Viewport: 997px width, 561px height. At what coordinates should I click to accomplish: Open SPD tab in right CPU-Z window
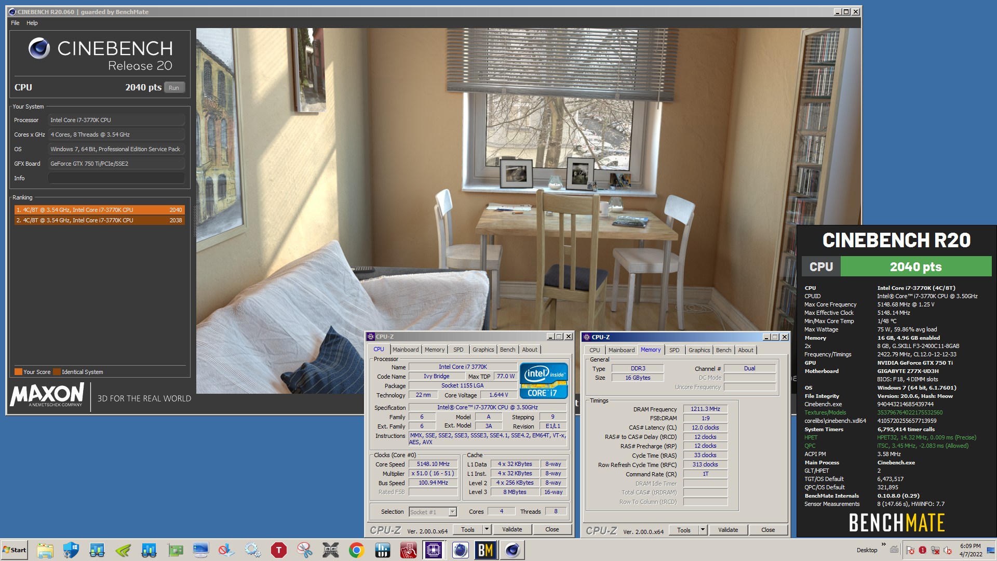[x=674, y=350]
